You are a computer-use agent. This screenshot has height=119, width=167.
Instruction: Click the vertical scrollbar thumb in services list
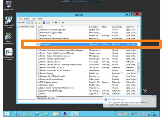coord(139,68)
